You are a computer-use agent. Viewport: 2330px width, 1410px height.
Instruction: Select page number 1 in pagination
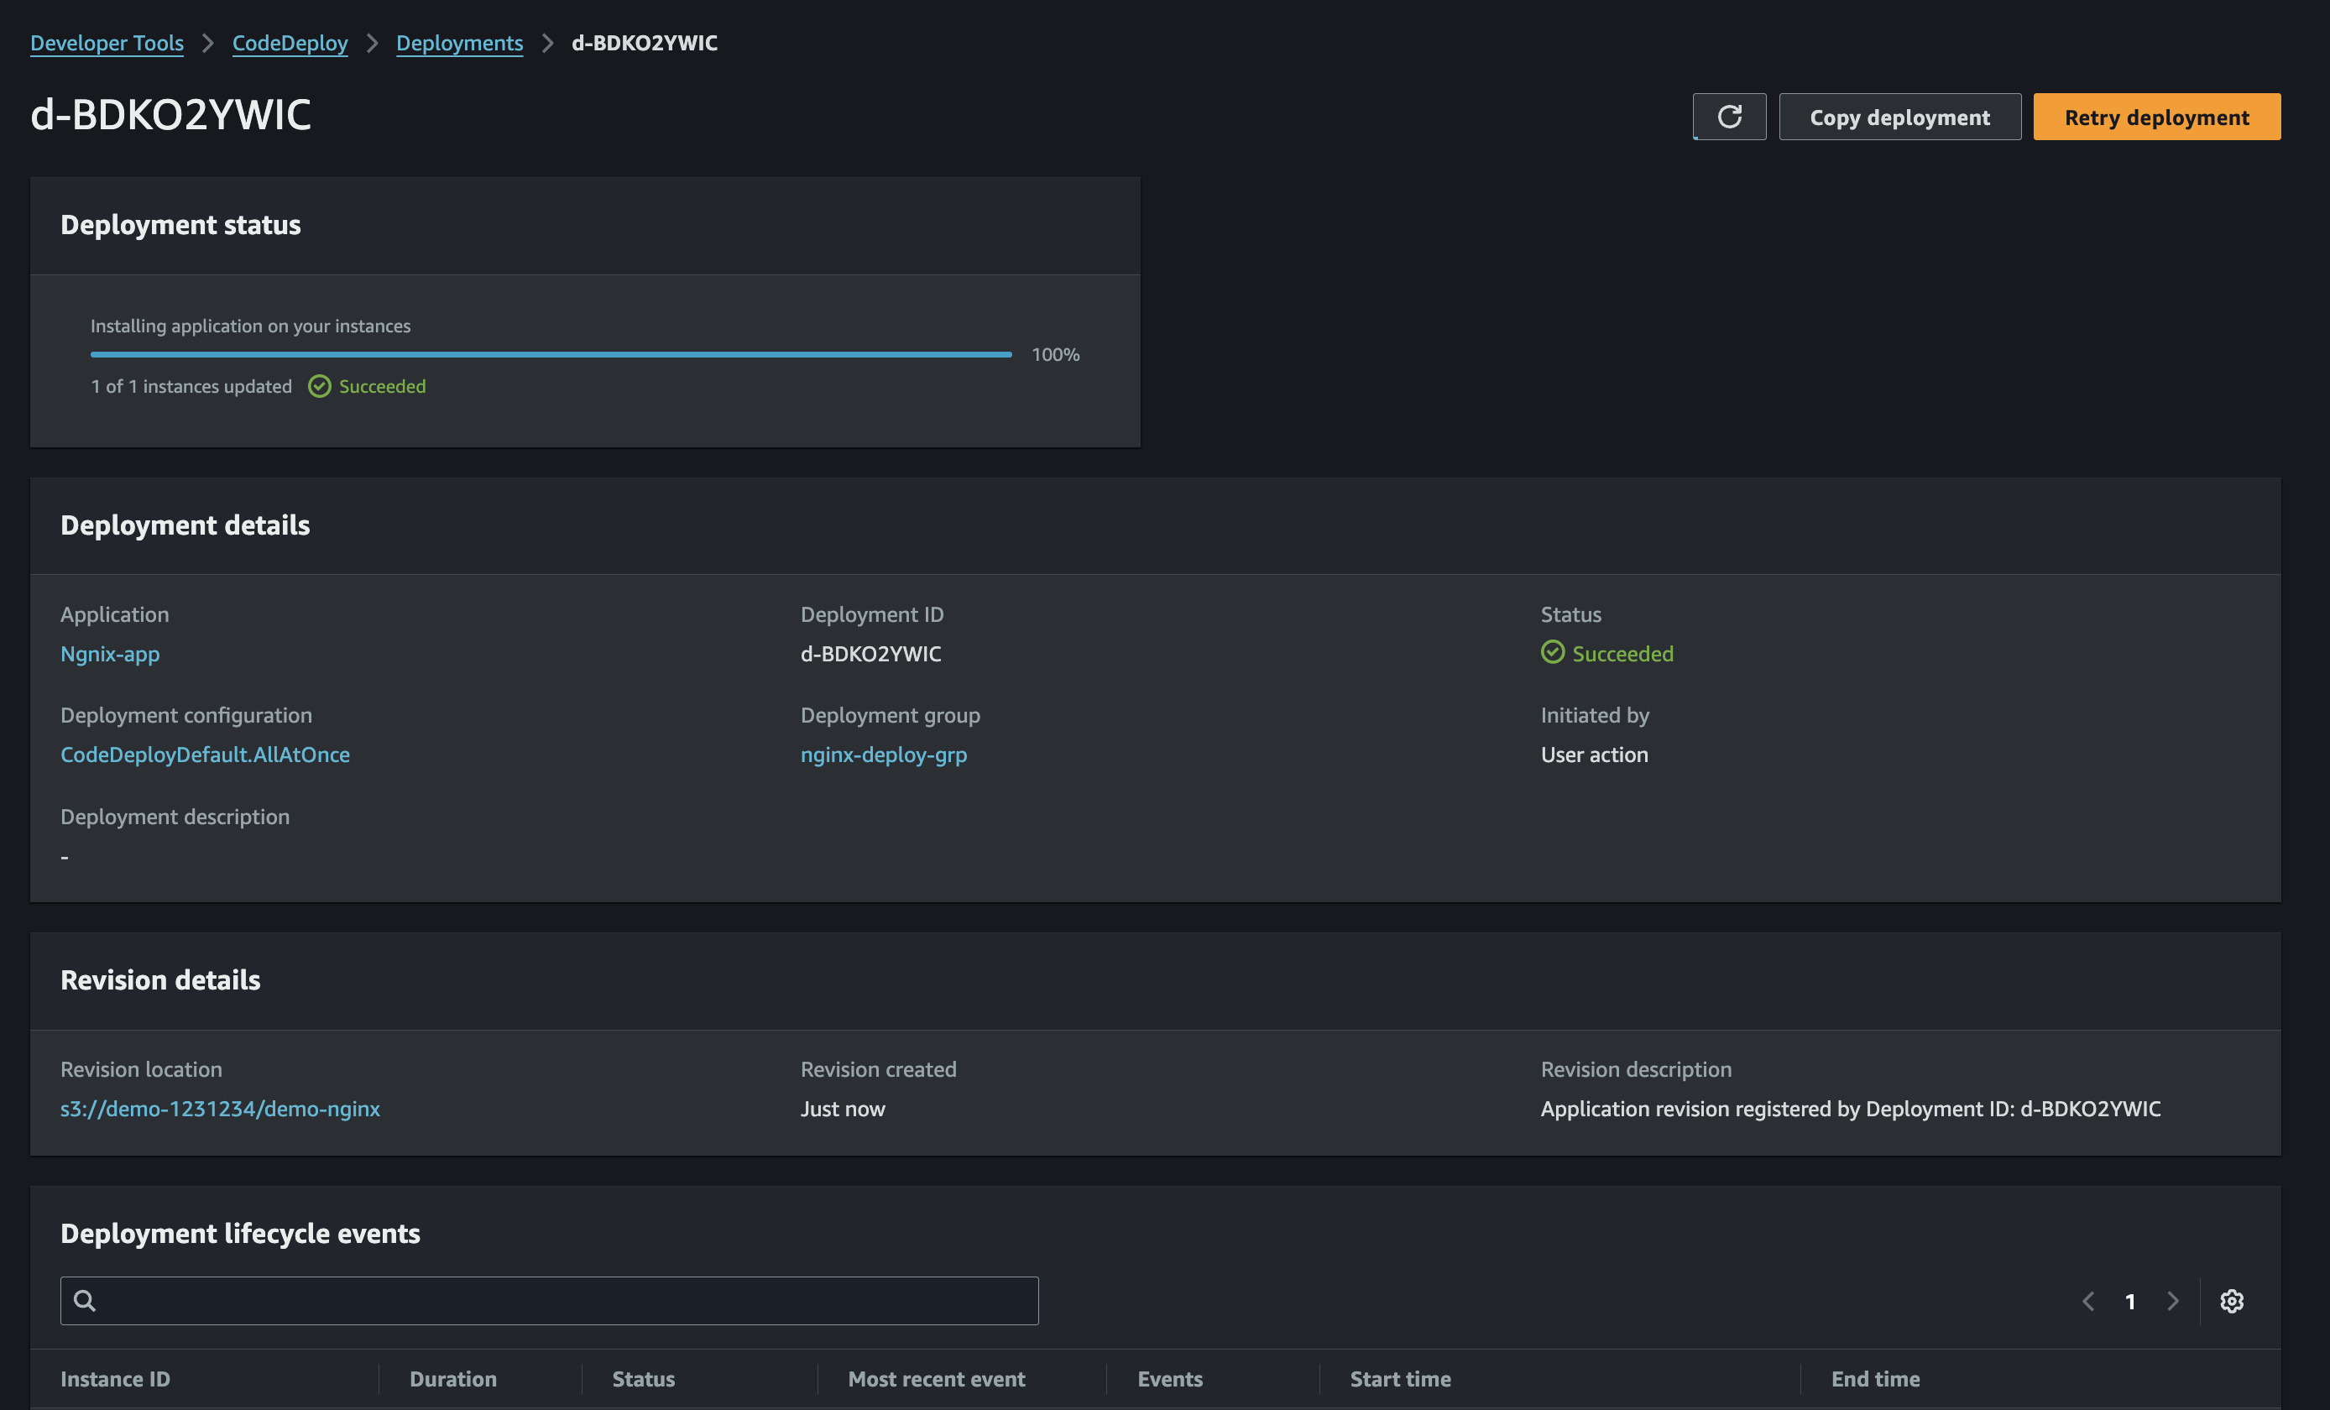click(2129, 1301)
